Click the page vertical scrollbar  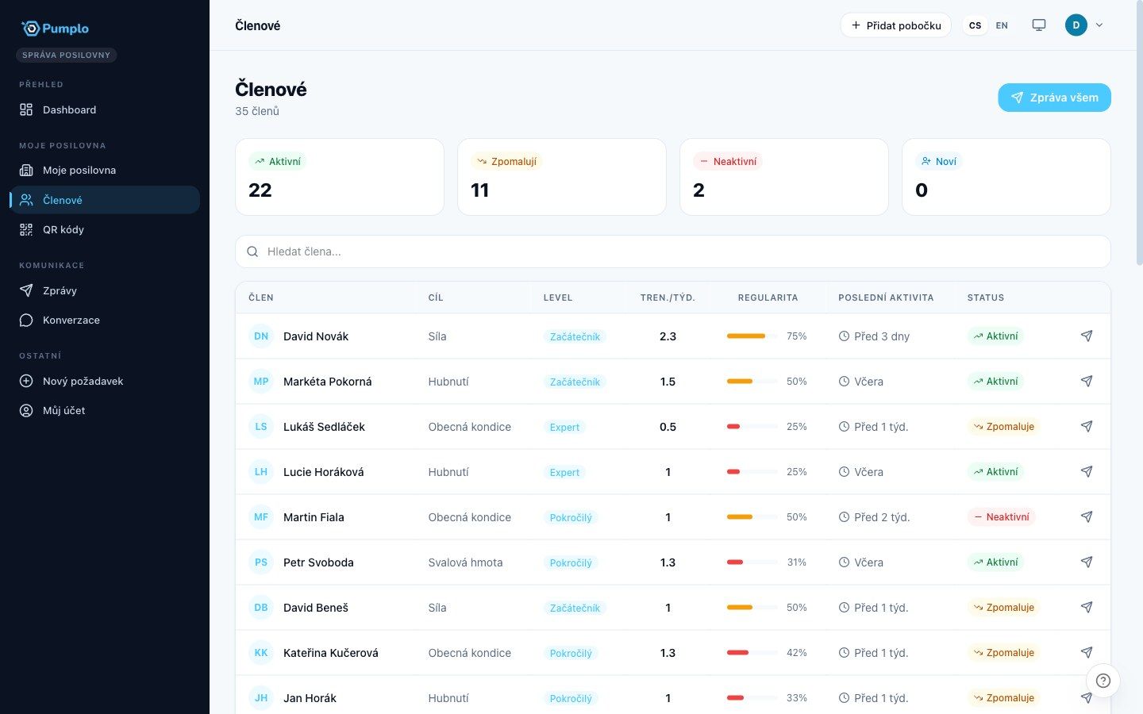1140,135
